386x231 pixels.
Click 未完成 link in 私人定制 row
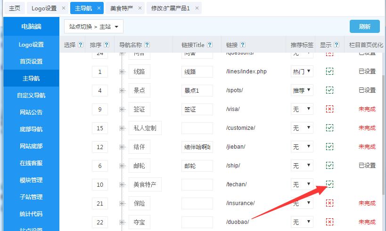click(367, 128)
